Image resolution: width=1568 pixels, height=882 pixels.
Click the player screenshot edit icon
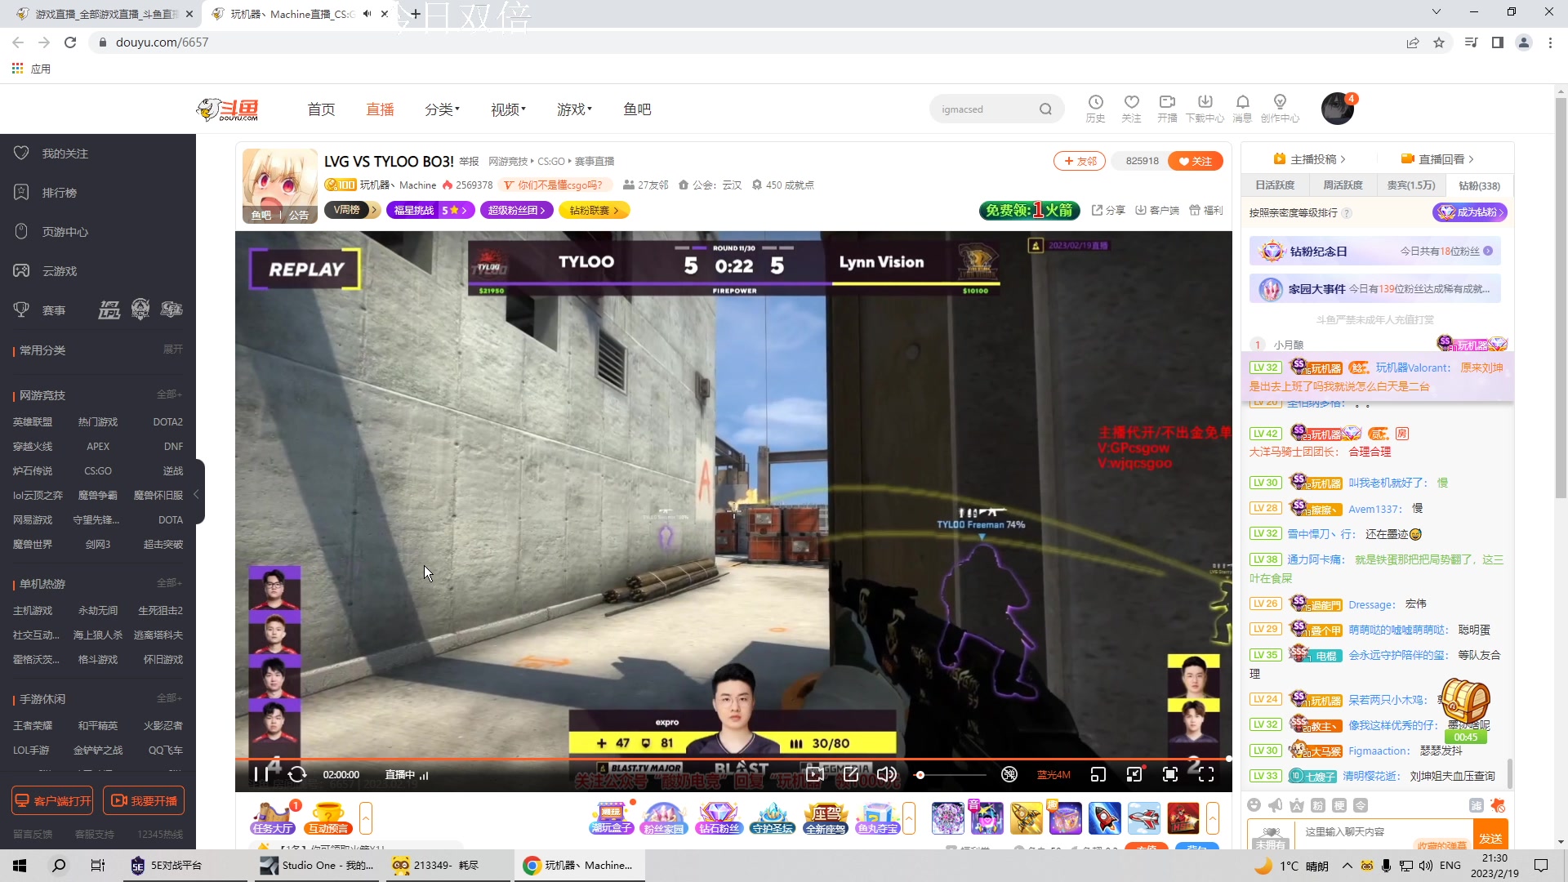click(x=850, y=774)
